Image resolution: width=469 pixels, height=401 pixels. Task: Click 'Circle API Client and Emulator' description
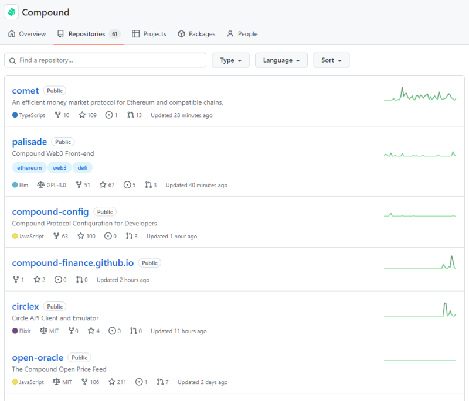(55, 318)
